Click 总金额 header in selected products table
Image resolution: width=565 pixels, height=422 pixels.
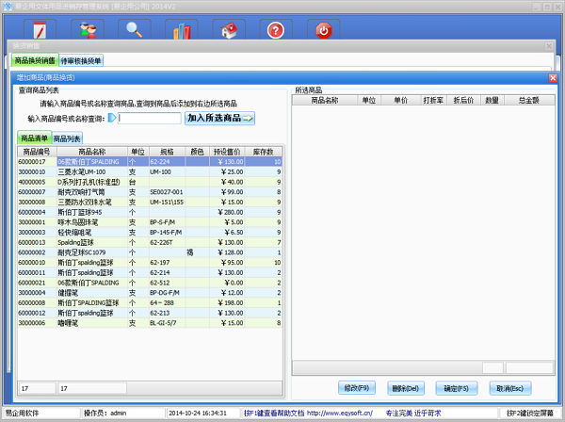pyautogui.click(x=529, y=100)
